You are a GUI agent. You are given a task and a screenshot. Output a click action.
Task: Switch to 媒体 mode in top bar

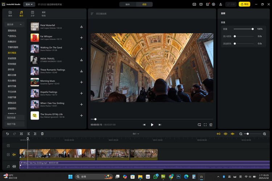pyautogui.click(x=128, y=4)
